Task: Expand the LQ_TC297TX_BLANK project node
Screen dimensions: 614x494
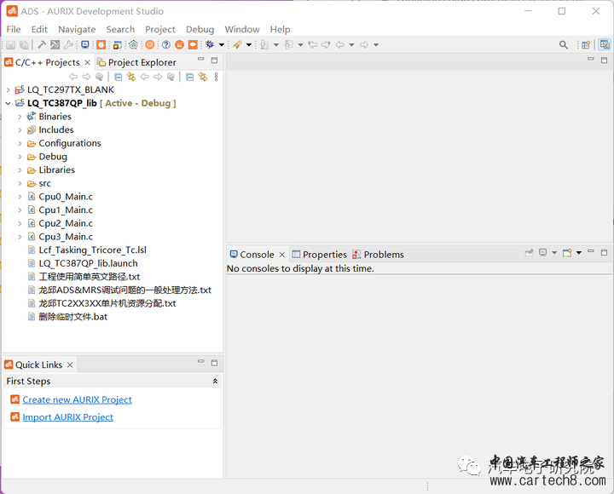Action: [9, 90]
